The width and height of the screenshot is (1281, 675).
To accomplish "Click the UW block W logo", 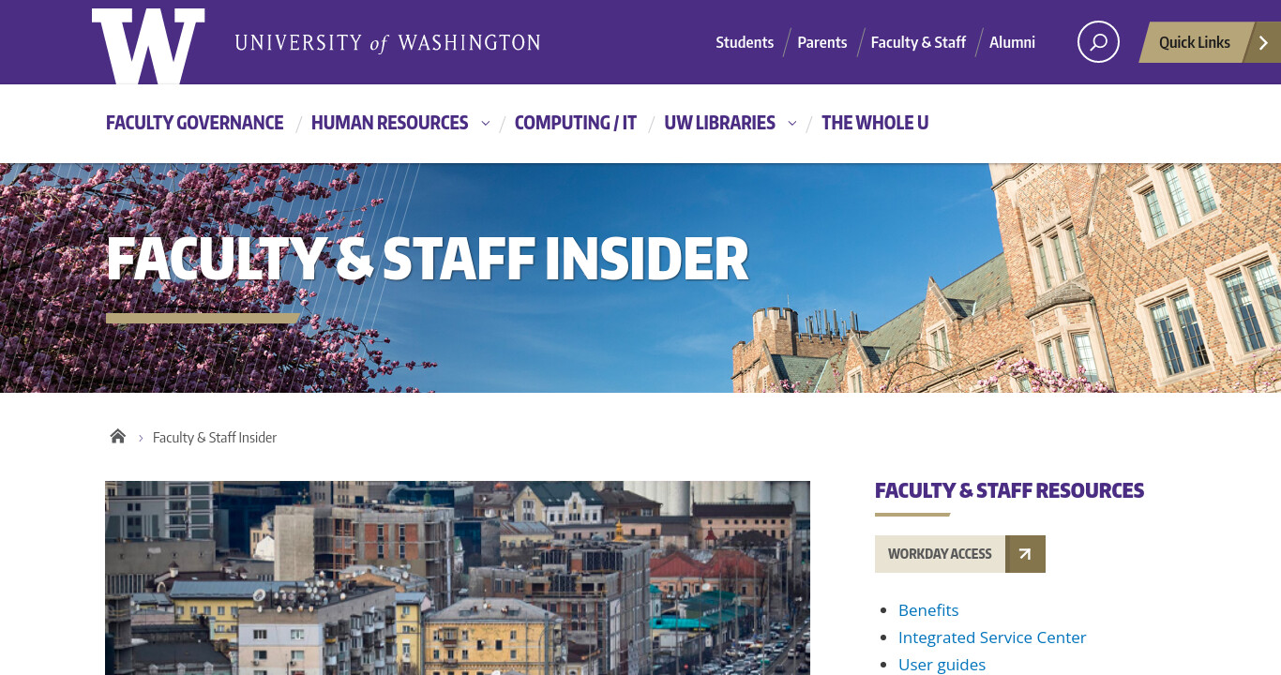I will coord(148,45).
